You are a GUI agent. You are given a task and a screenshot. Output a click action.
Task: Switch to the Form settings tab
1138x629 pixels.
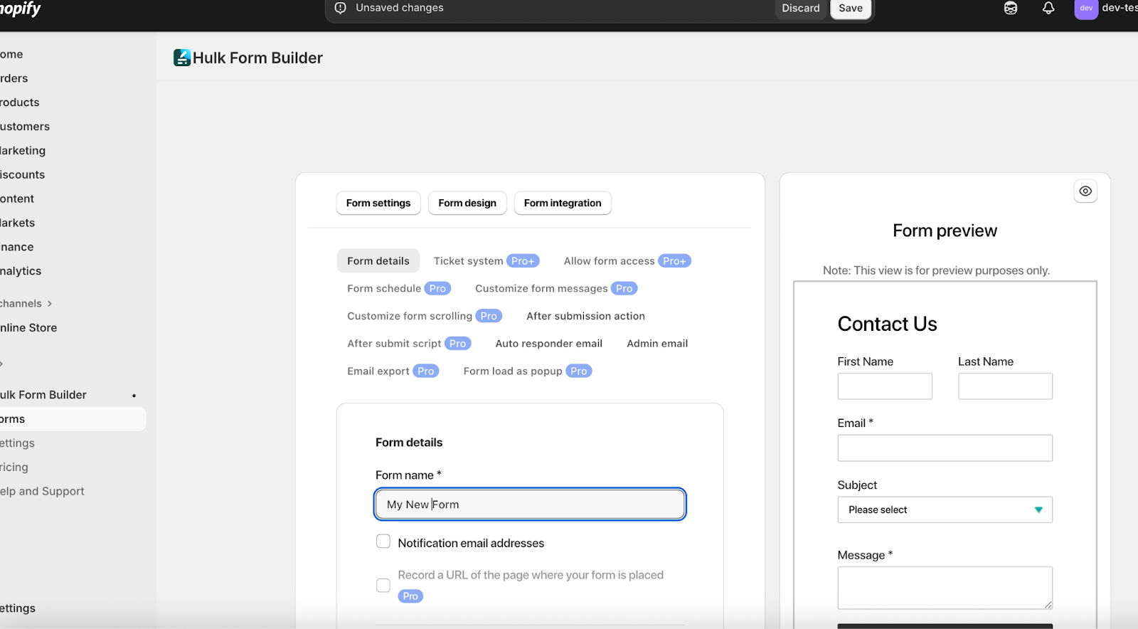[x=378, y=203]
